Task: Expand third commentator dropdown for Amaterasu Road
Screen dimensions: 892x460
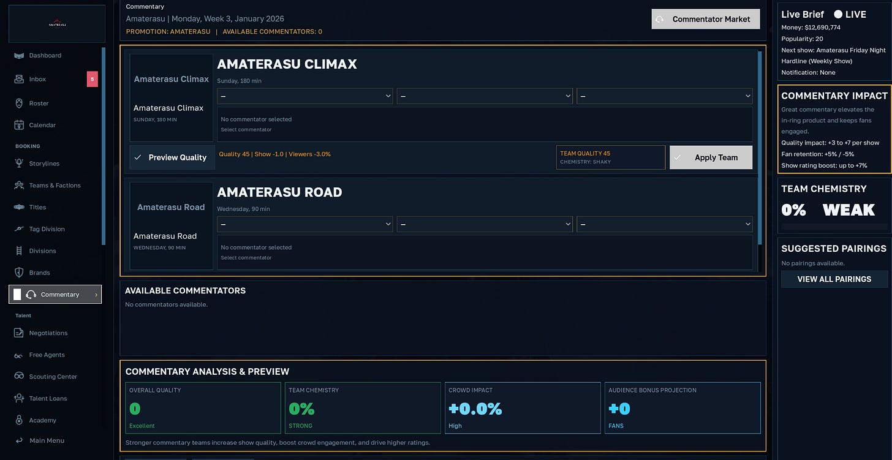Action: click(x=665, y=224)
